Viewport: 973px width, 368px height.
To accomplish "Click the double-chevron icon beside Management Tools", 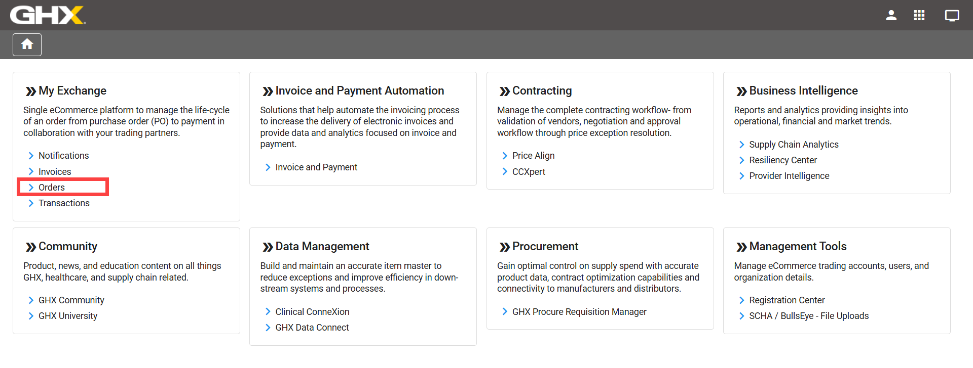I will point(741,247).
